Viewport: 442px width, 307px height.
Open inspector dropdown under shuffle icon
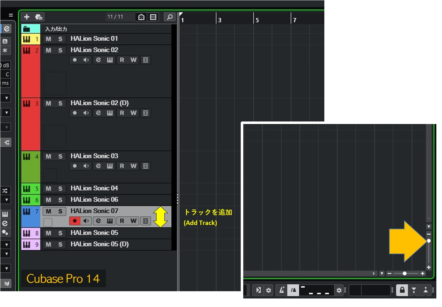click(x=6, y=200)
